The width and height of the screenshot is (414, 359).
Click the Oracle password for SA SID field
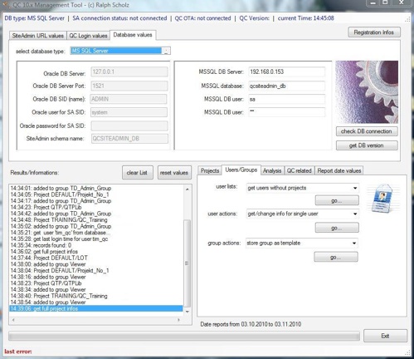click(x=129, y=125)
